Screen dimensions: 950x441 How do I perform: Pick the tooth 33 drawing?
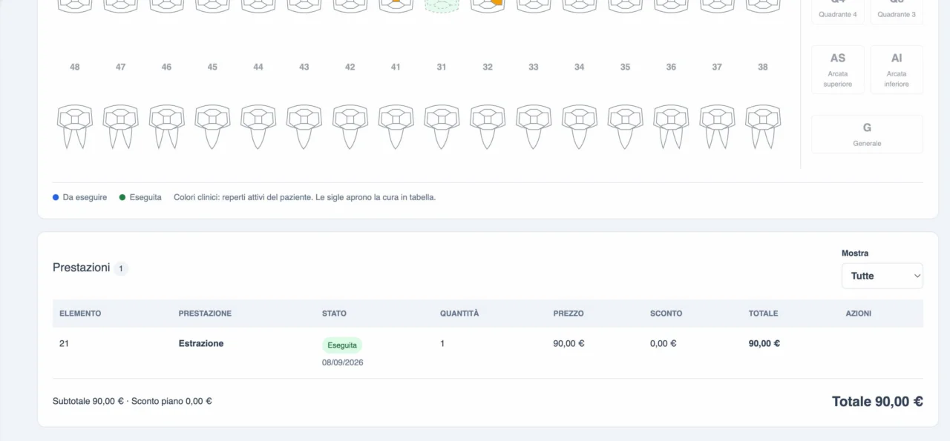[x=534, y=127]
